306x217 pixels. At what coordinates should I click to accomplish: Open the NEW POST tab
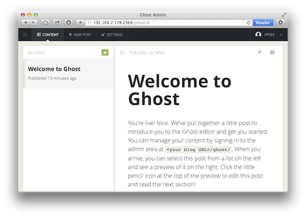click(x=80, y=34)
